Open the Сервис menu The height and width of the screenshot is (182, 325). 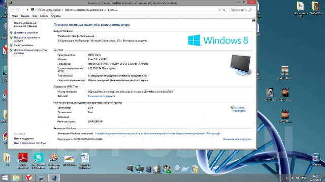click(44, 16)
